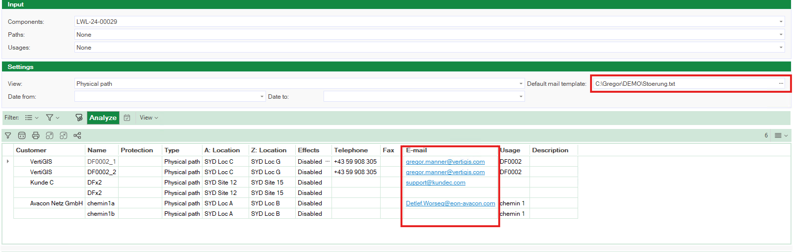
Task: Select the SYD Site 15 cell in Kunde C row
Action: [272, 183]
